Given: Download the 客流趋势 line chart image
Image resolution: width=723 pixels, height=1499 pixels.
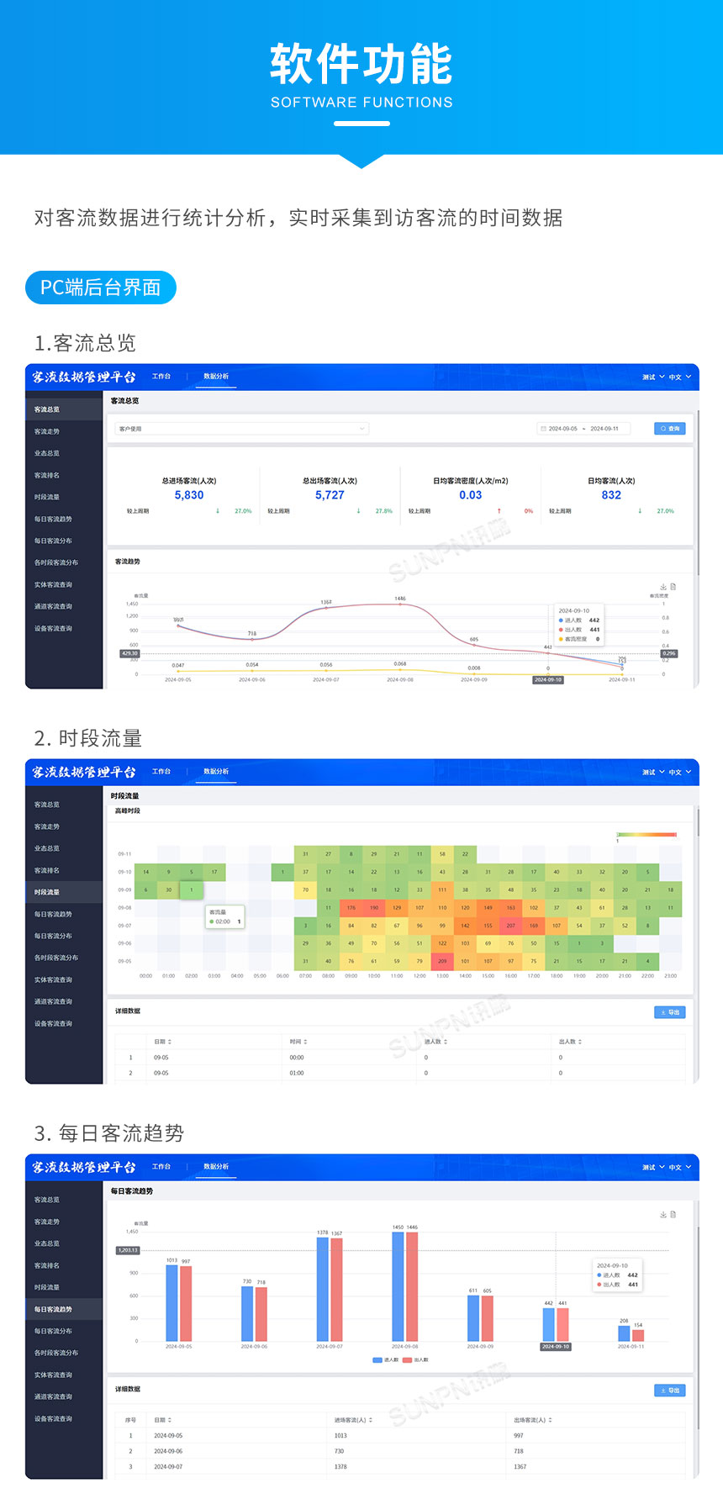Looking at the screenshot, I should [x=662, y=587].
